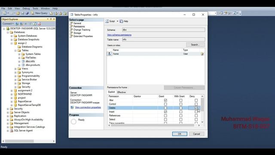Viewport: 275px width, 155px height.
Task: Open the Script dropdown arrow in dialog
Action: [117, 21]
